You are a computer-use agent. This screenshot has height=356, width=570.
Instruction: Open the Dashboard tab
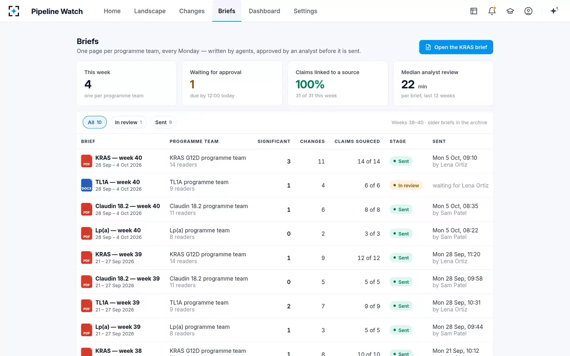pyautogui.click(x=264, y=11)
